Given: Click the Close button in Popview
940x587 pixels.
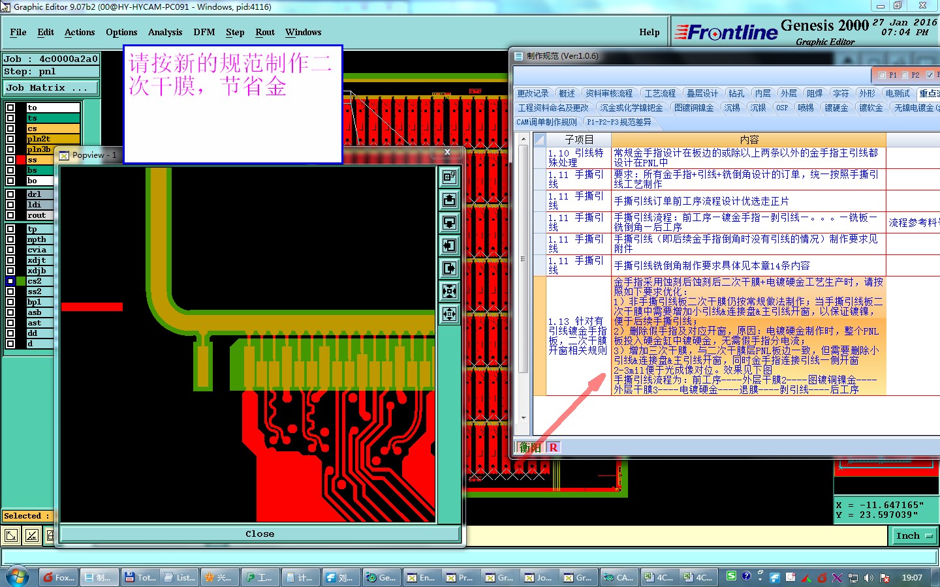Looking at the screenshot, I should tap(260, 534).
